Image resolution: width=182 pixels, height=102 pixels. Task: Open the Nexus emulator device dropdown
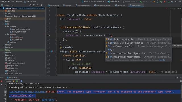click(130, 1)
